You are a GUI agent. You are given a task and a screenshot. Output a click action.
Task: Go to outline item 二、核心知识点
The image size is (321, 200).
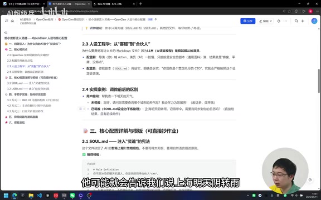pyautogui.click(x=16, y=49)
